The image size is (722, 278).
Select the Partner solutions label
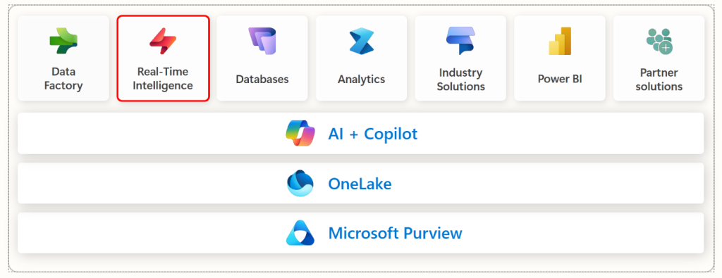pos(659,80)
